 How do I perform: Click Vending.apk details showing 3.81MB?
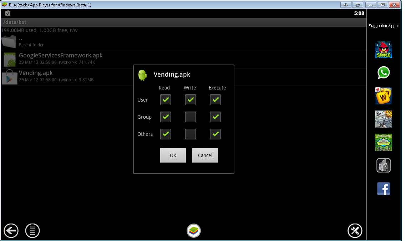56,80
